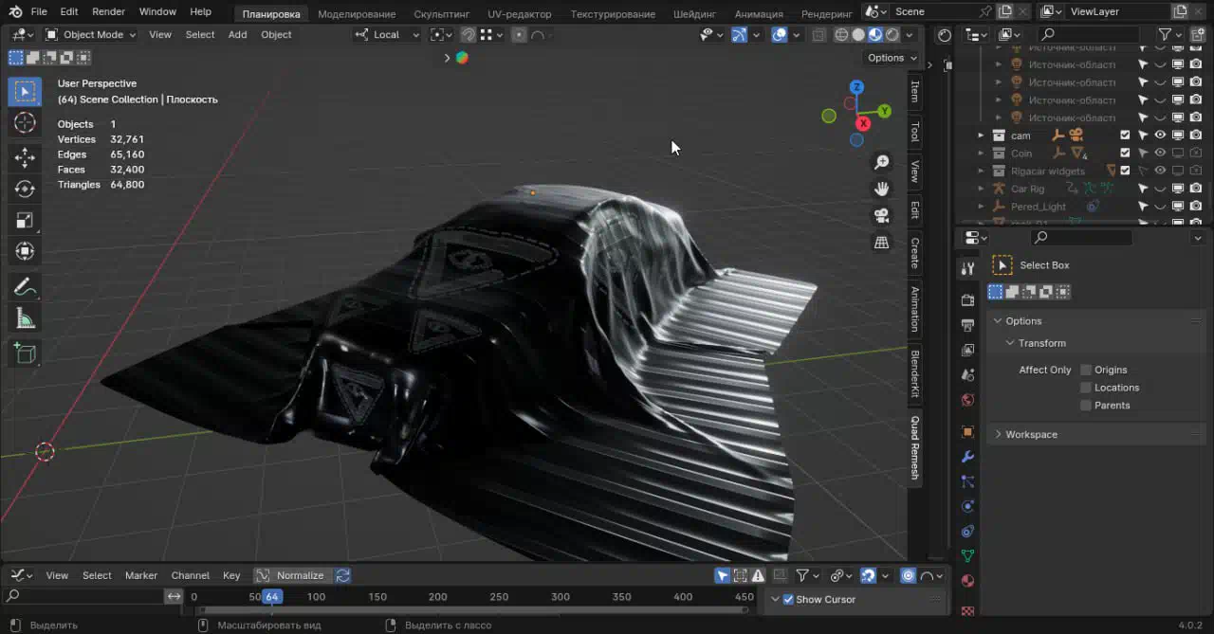
Task: Switch to the UV-редактор workspace tab
Action: pos(519,13)
